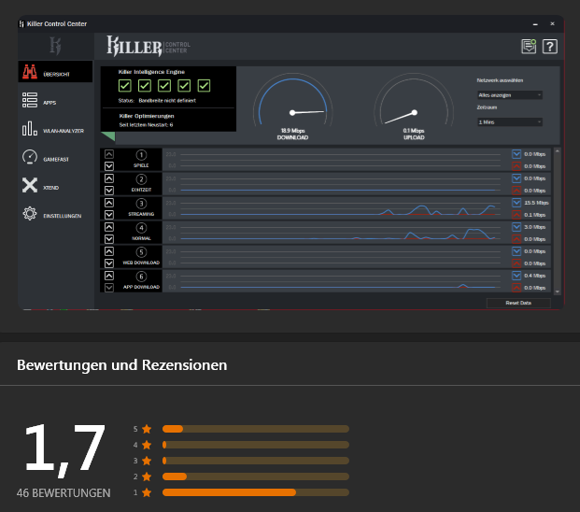Switch to Apps menu label

[x=50, y=103]
